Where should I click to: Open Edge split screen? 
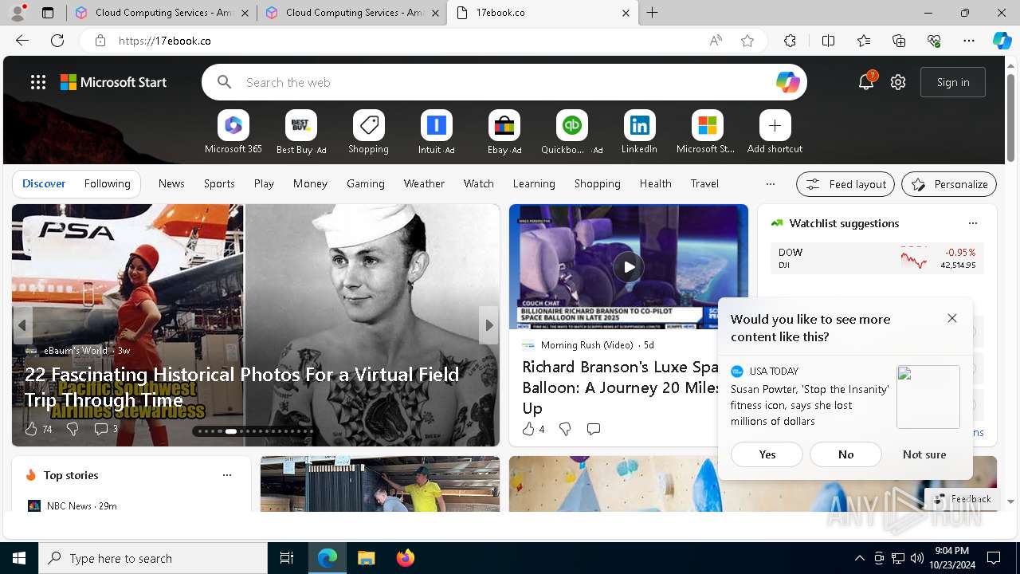coord(828,41)
